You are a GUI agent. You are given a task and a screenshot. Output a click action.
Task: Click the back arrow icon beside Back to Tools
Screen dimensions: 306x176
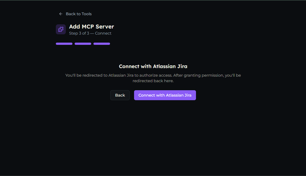[61, 14]
